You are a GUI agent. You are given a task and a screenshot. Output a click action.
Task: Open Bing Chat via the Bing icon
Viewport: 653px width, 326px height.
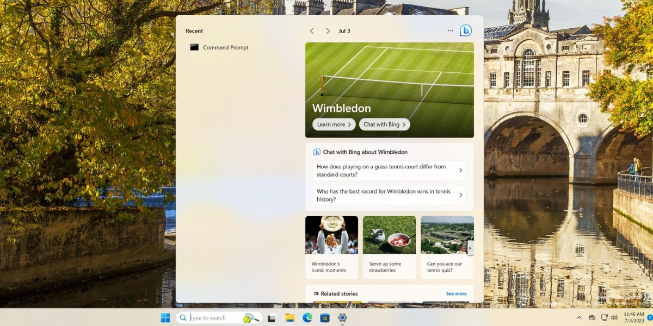click(x=465, y=31)
